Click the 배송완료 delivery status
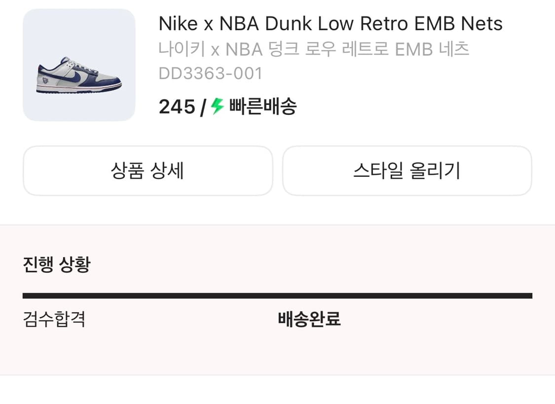Screen dimensions: 555x404 pos(310,319)
